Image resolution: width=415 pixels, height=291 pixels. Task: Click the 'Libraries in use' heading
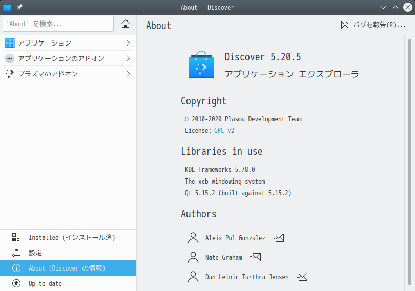(221, 151)
